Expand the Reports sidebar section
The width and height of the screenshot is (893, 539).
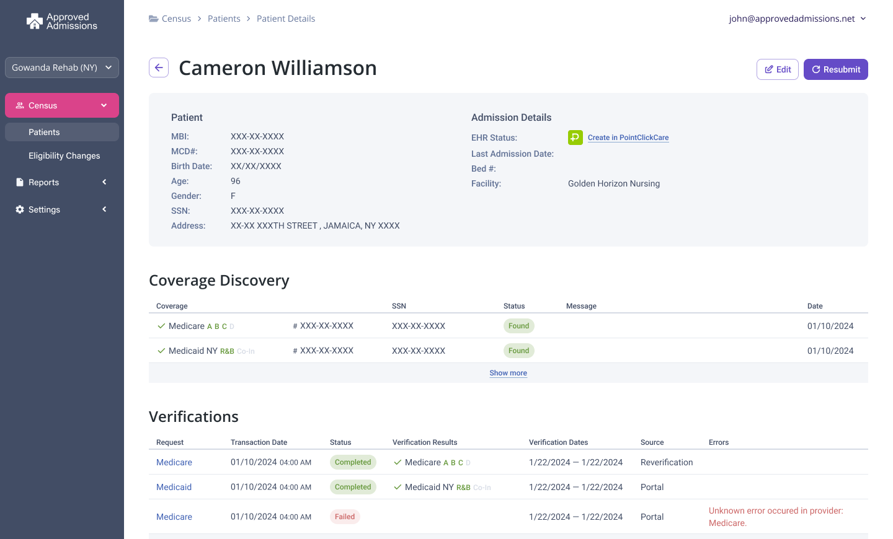[x=104, y=182]
